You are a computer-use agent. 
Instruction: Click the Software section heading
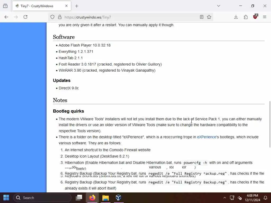click(64, 37)
